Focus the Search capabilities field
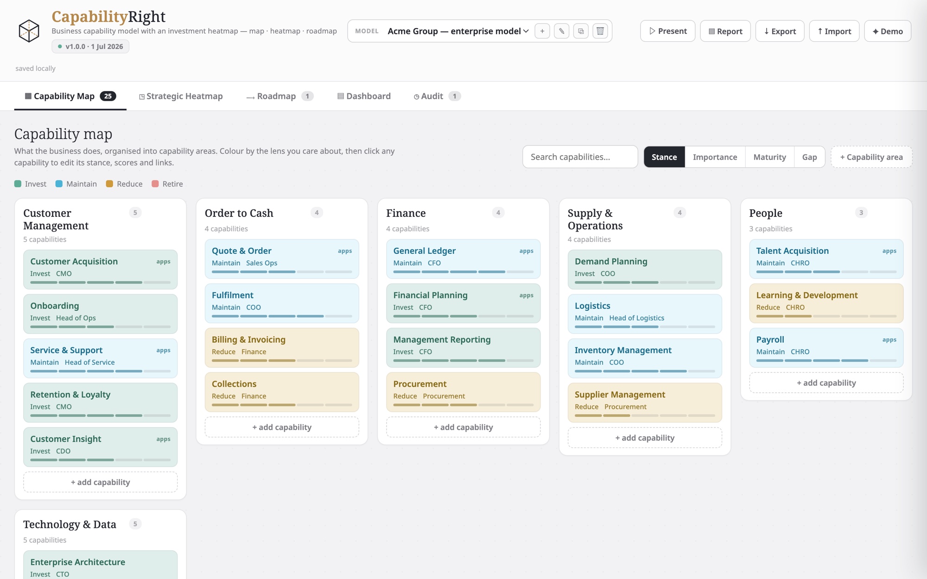This screenshot has width=927, height=579. pyautogui.click(x=580, y=157)
